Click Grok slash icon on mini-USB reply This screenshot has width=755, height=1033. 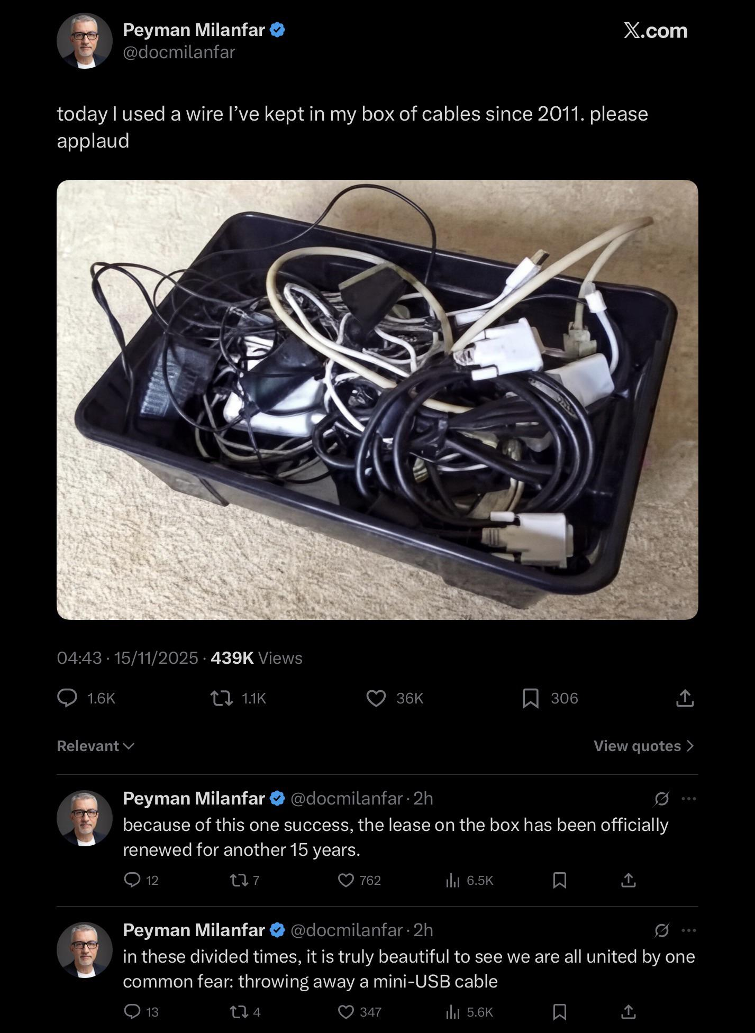661,930
